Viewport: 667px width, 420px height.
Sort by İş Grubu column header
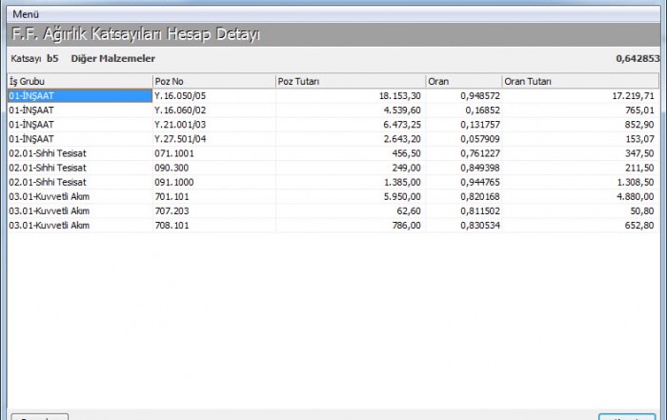click(79, 82)
